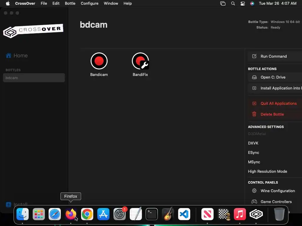Open the Window menu

click(111, 4)
